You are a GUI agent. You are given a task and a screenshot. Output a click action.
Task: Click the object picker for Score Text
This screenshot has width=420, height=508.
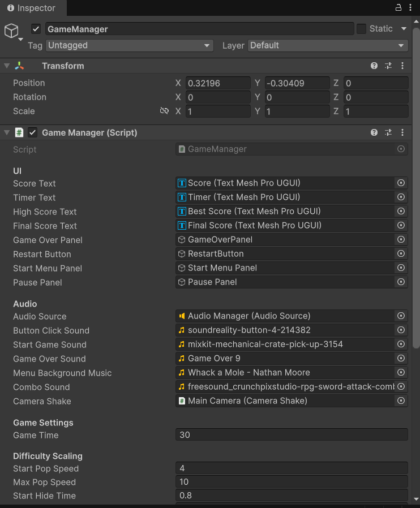pyautogui.click(x=401, y=183)
